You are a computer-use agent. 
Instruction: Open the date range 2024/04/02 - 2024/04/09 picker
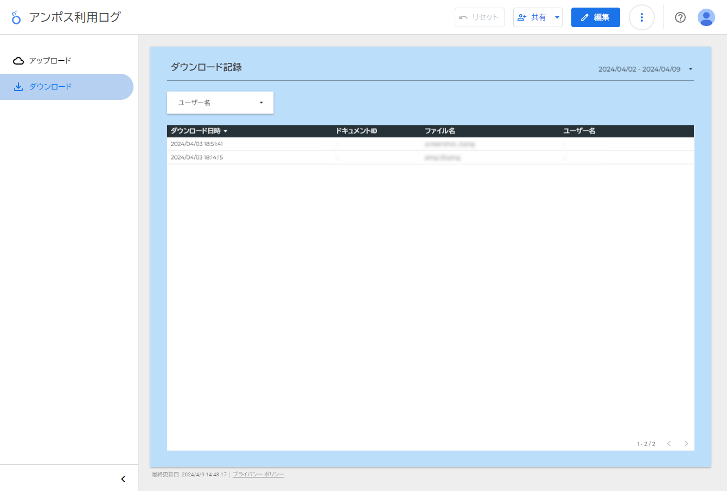(646, 69)
